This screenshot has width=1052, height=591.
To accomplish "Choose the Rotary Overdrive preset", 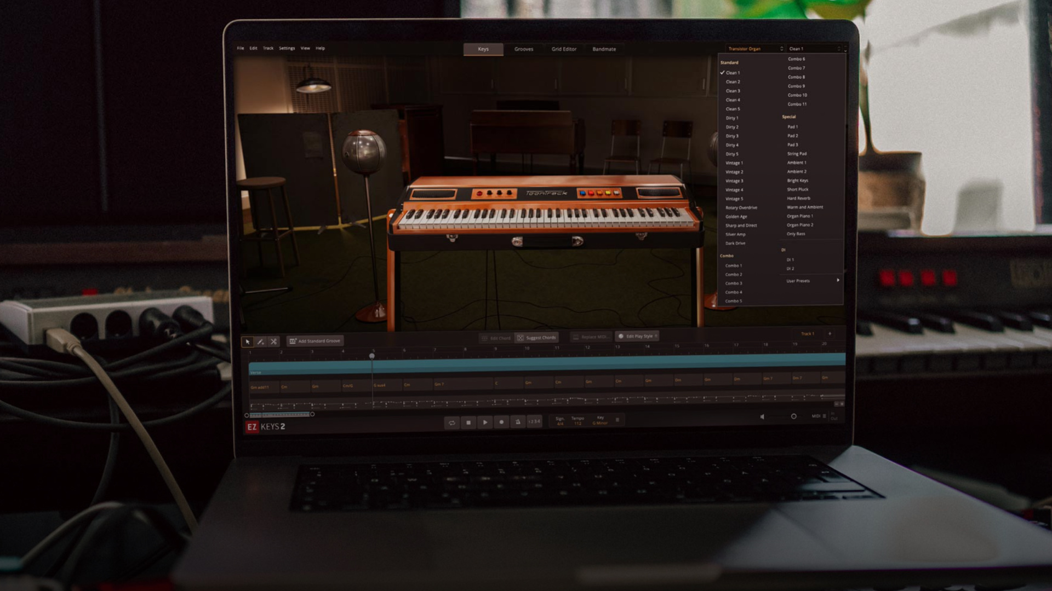I will tap(741, 207).
